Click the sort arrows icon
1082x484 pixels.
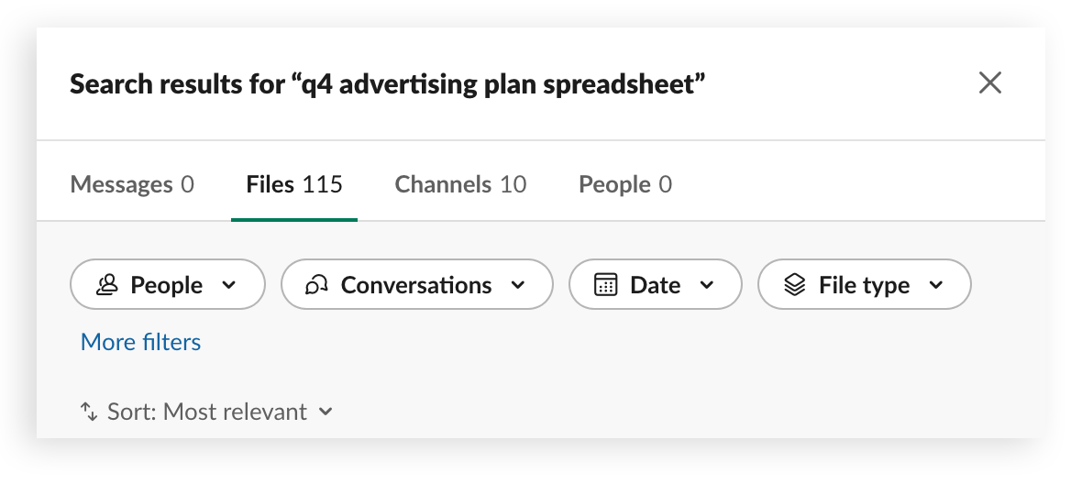point(89,412)
